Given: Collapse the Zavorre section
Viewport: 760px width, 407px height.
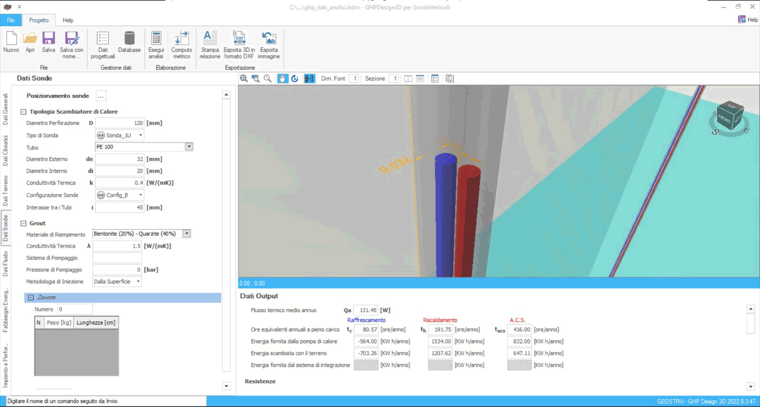Looking at the screenshot, I should click(31, 297).
